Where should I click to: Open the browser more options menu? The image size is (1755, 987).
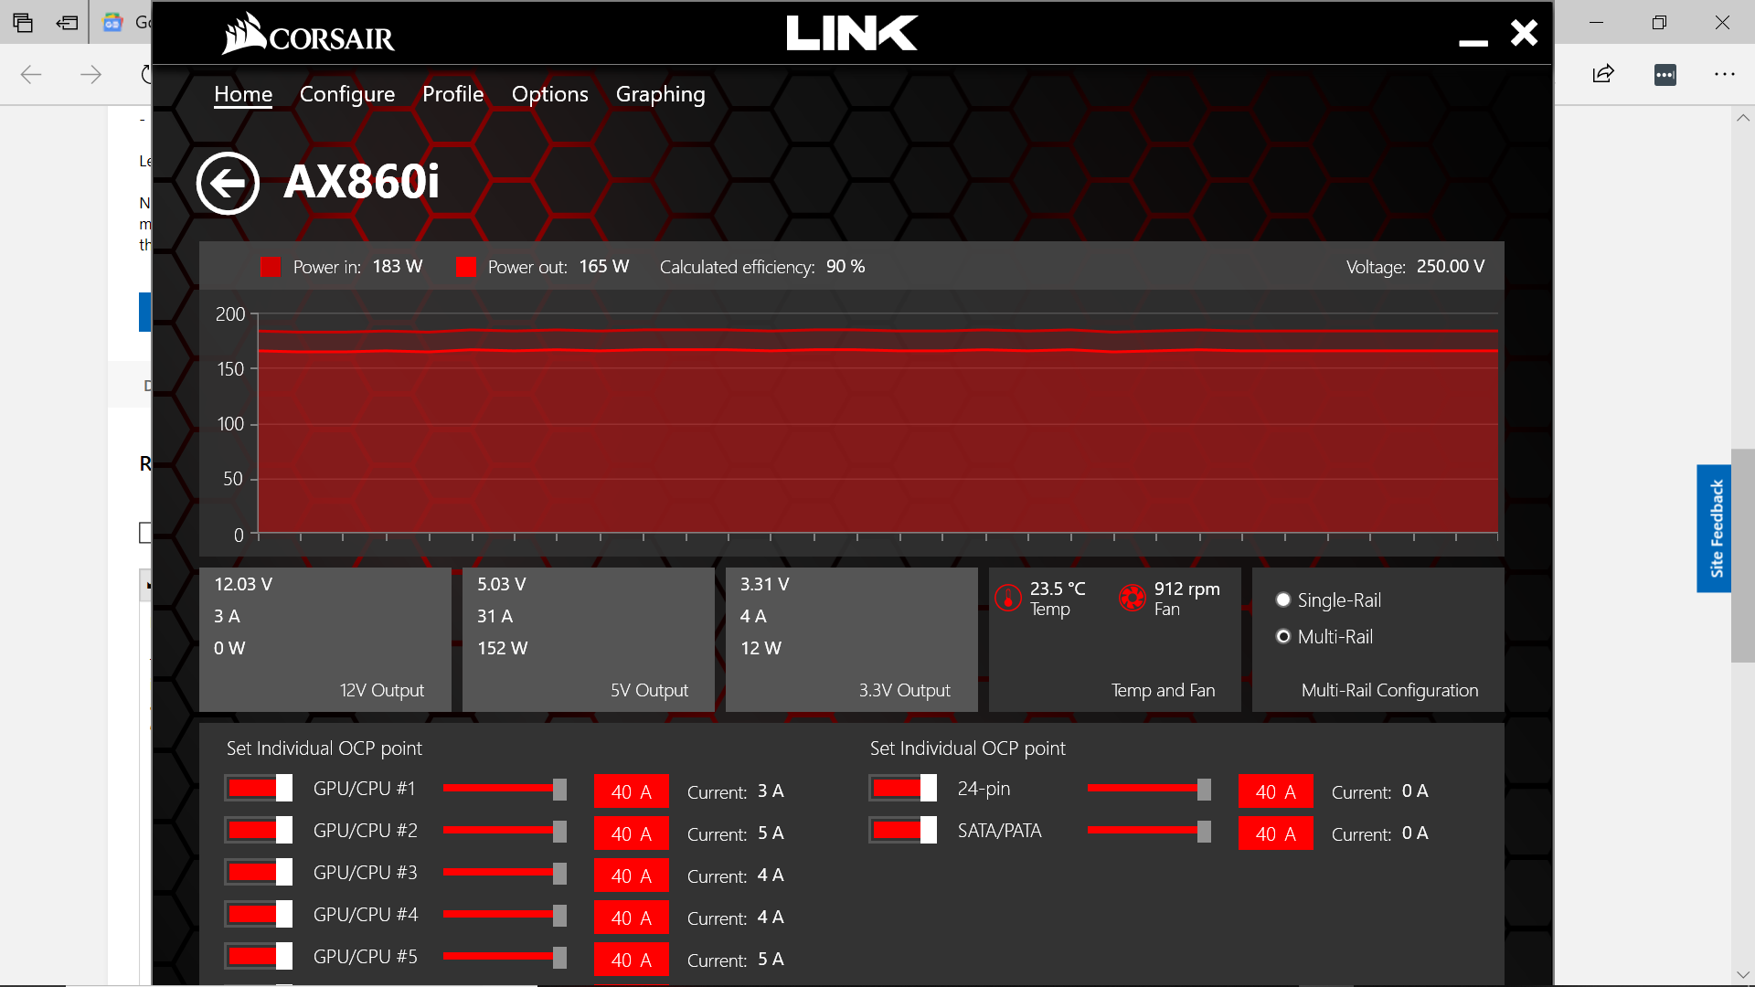click(1724, 74)
